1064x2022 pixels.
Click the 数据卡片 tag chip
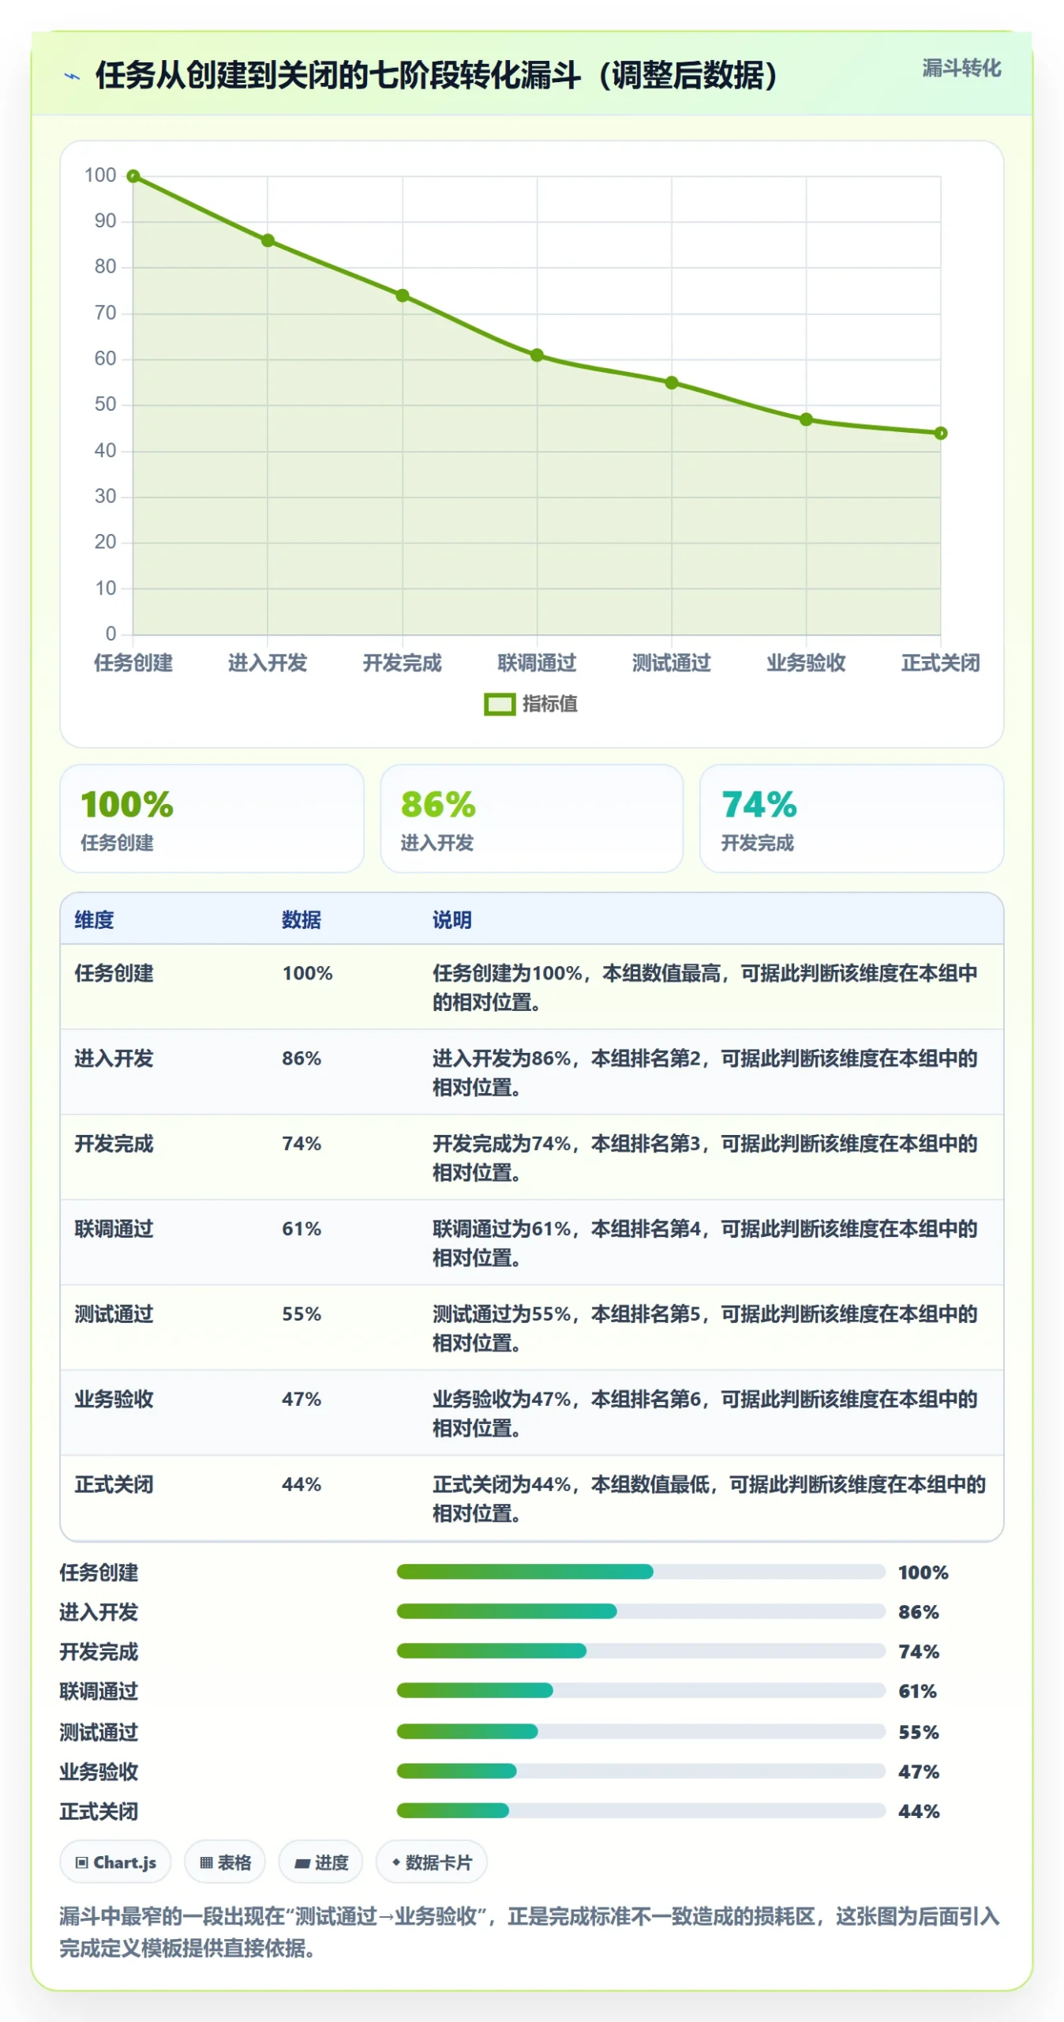coord(431,1862)
